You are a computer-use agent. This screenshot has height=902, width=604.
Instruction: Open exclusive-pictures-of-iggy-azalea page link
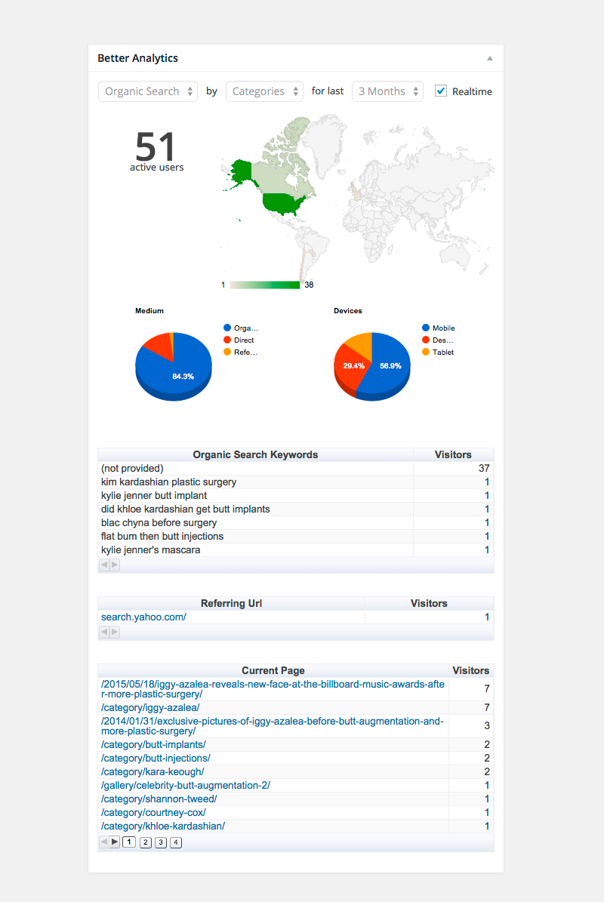273,726
